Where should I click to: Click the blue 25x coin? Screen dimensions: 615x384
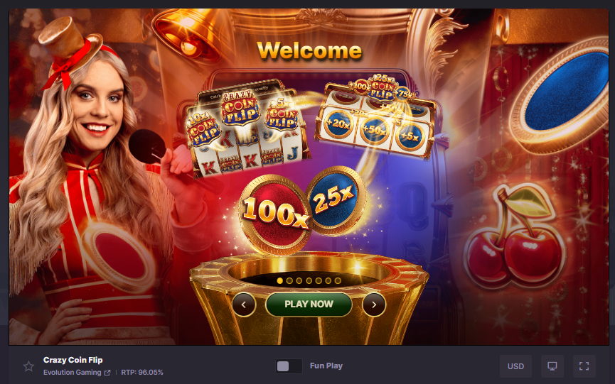coord(336,200)
